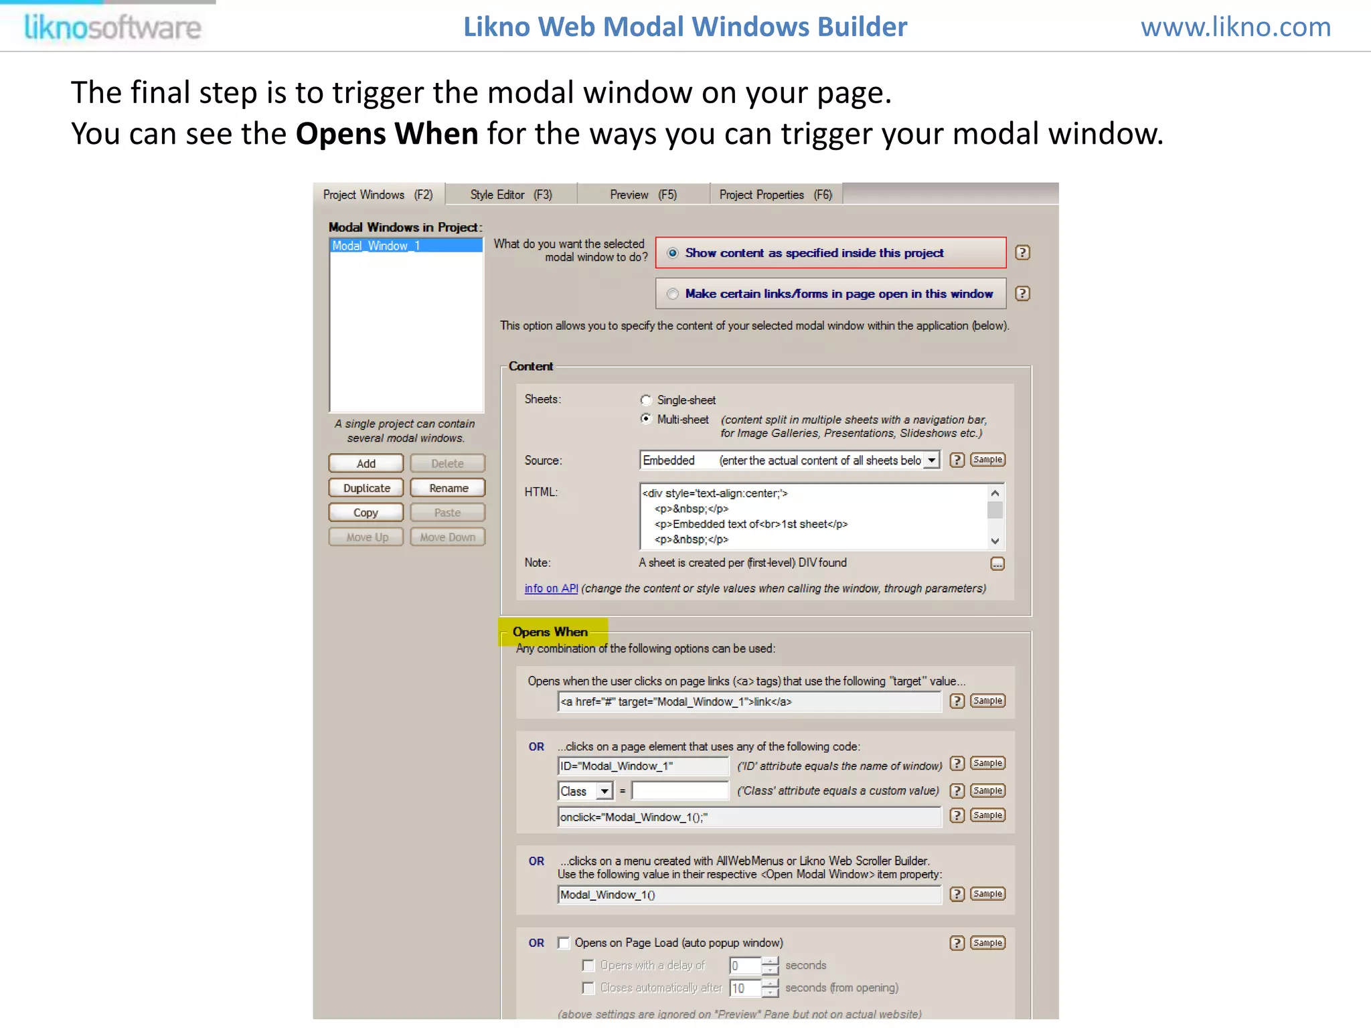Toggle Closes automatically after checkbox
This screenshot has height=1028, width=1371.
[588, 988]
